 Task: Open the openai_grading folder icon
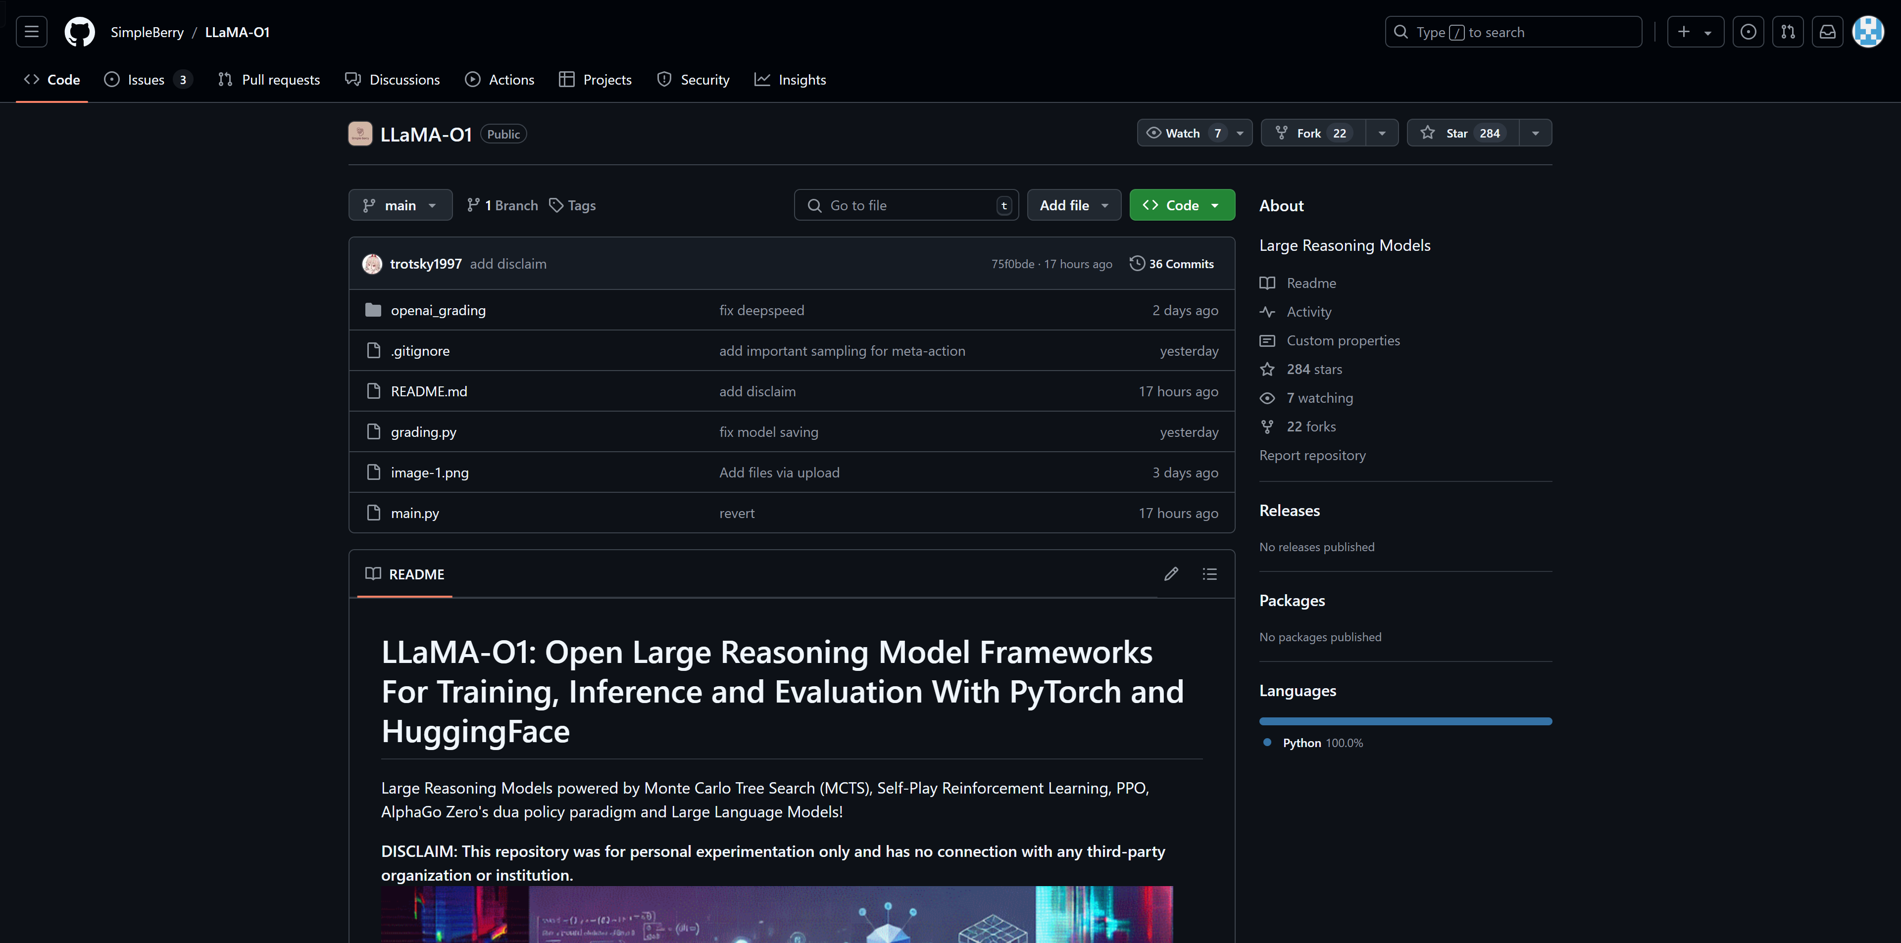pyautogui.click(x=373, y=310)
